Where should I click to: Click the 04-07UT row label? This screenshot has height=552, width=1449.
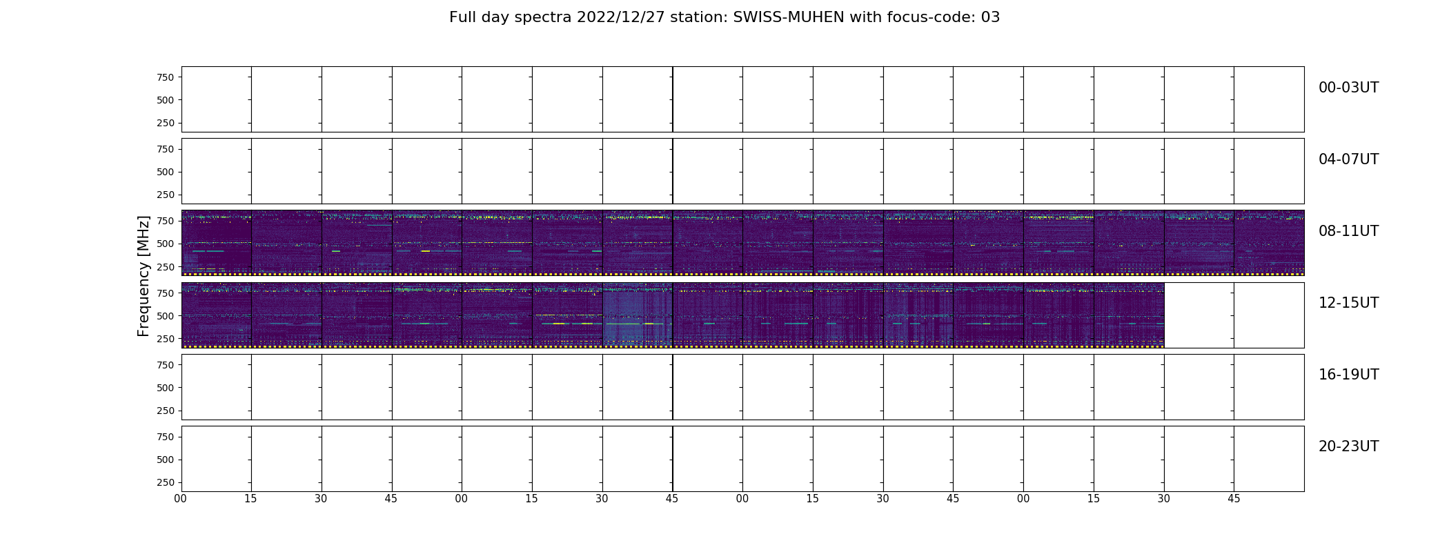1348,159
